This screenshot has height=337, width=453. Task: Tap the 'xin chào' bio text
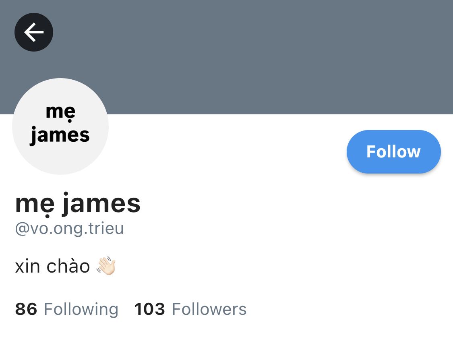[x=52, y=266]
